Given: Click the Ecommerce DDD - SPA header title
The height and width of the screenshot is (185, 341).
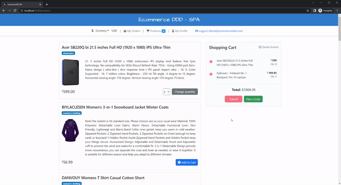Looking at the screenshot, I should (169, 20).
